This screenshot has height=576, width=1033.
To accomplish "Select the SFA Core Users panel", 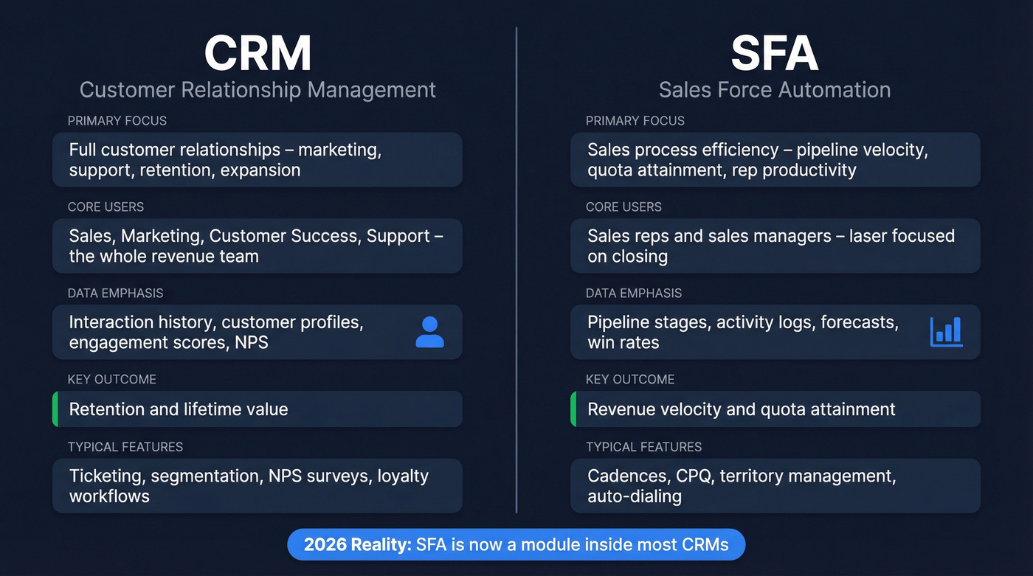I will pos(775,246).
